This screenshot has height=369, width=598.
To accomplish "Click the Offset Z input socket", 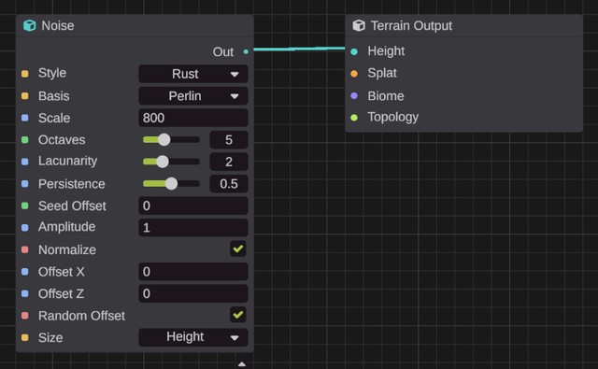I will [x=25, y=293].
